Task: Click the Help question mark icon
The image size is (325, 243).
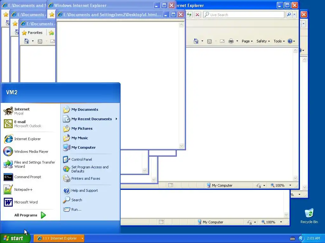Action: [x=290, y=41]
